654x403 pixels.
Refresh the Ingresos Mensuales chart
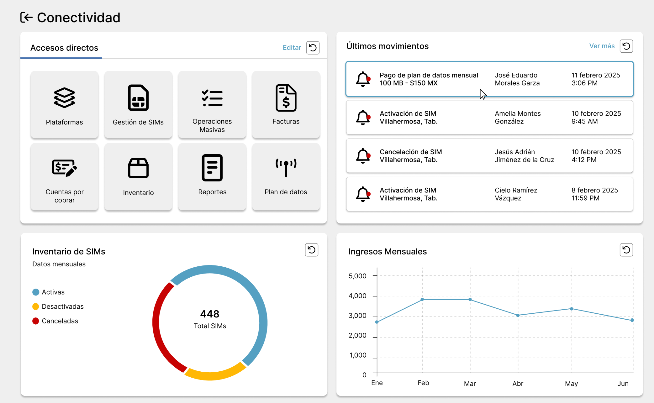tap(626, 250)
